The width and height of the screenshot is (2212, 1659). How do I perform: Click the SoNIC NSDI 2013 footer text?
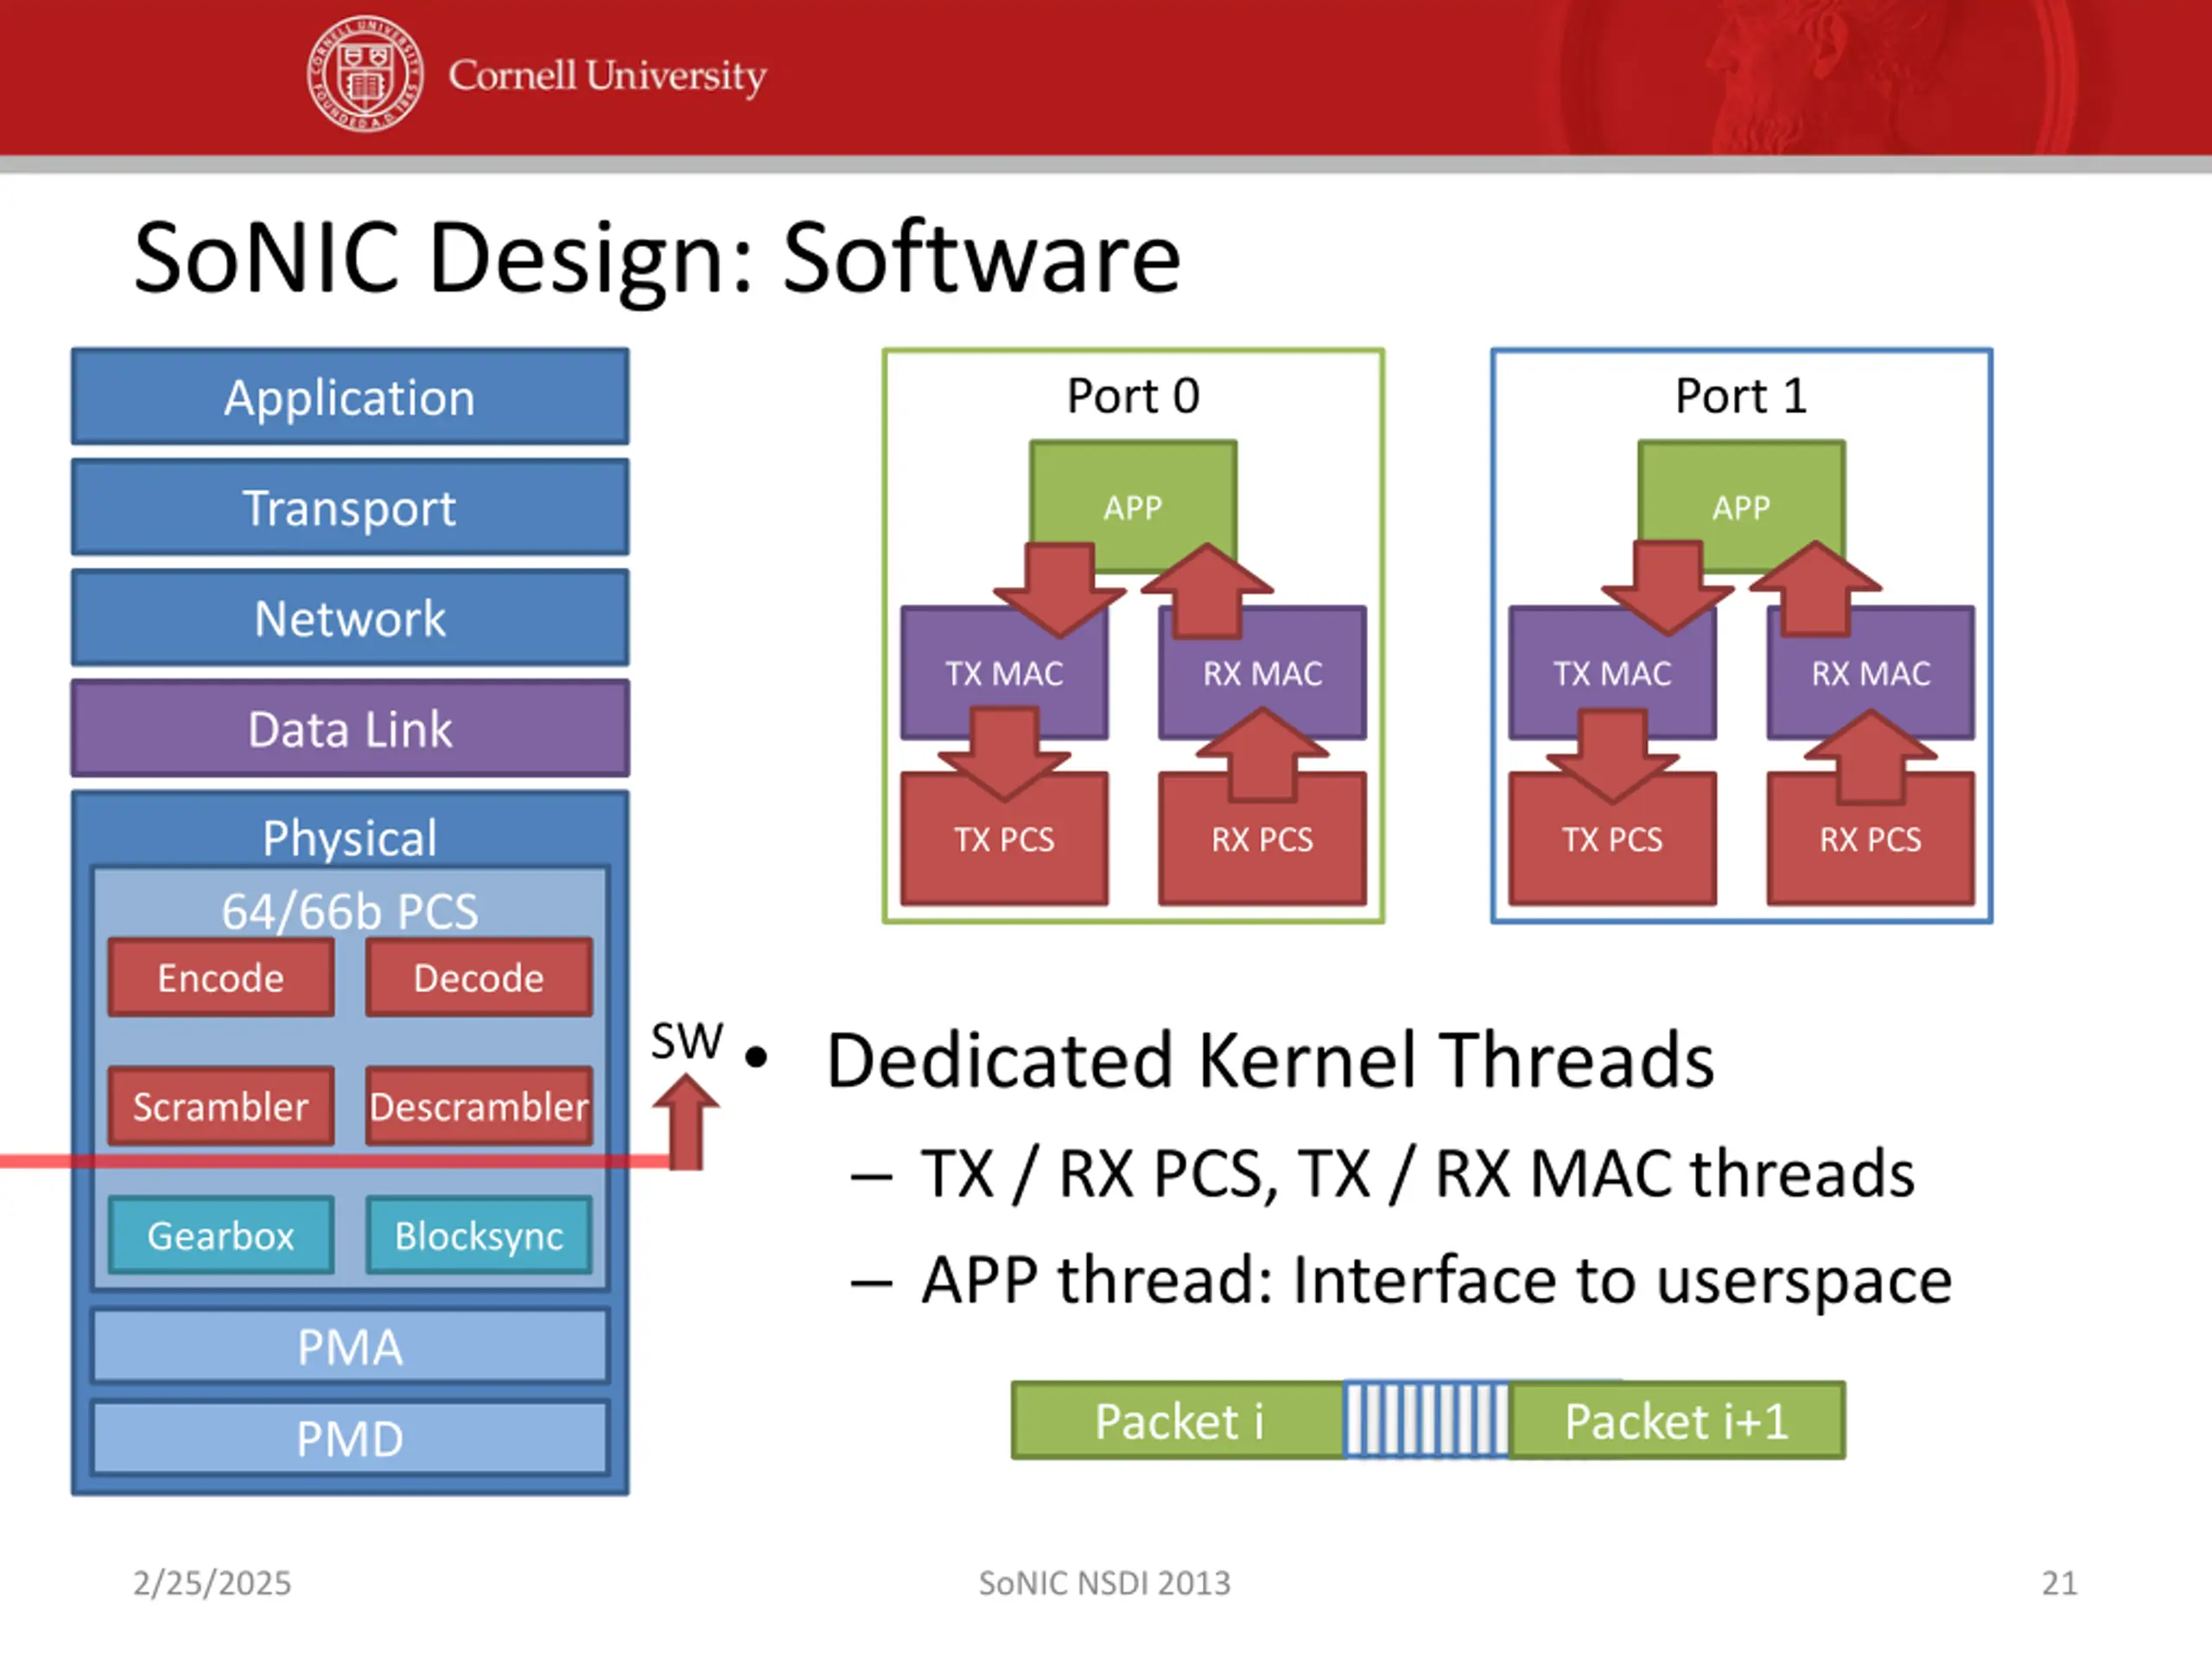(1104, 1583)
